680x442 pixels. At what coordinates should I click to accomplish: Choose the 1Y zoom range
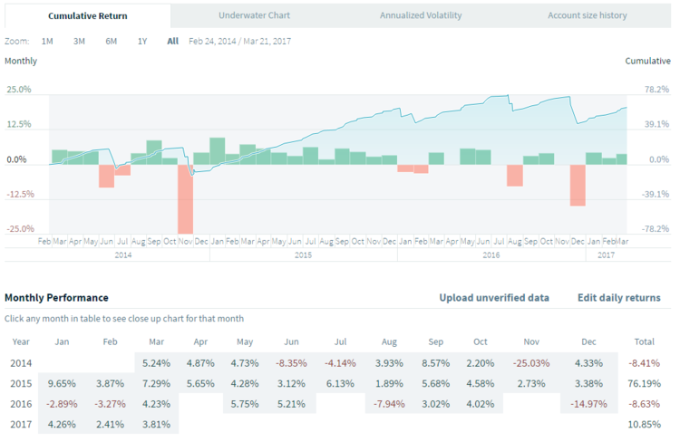141,42
